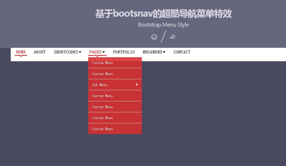Screen dimensions: 286x166
Task: Open the CONTACT nav item
Action: pos(182,52)
